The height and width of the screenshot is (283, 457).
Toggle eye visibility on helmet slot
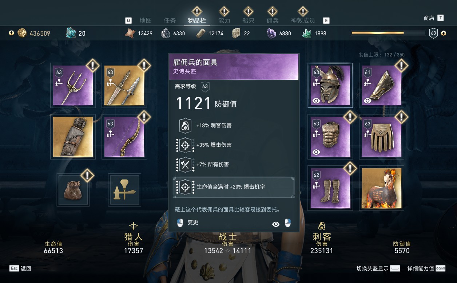coord(316,101)
